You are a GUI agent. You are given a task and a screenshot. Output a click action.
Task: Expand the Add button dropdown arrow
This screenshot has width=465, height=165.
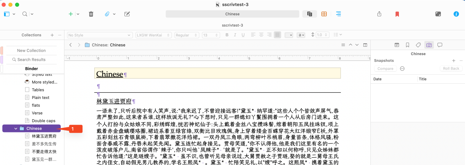(78, 14)
